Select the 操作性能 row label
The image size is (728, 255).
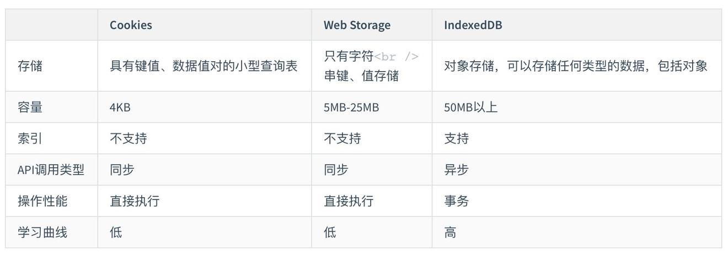42,201
